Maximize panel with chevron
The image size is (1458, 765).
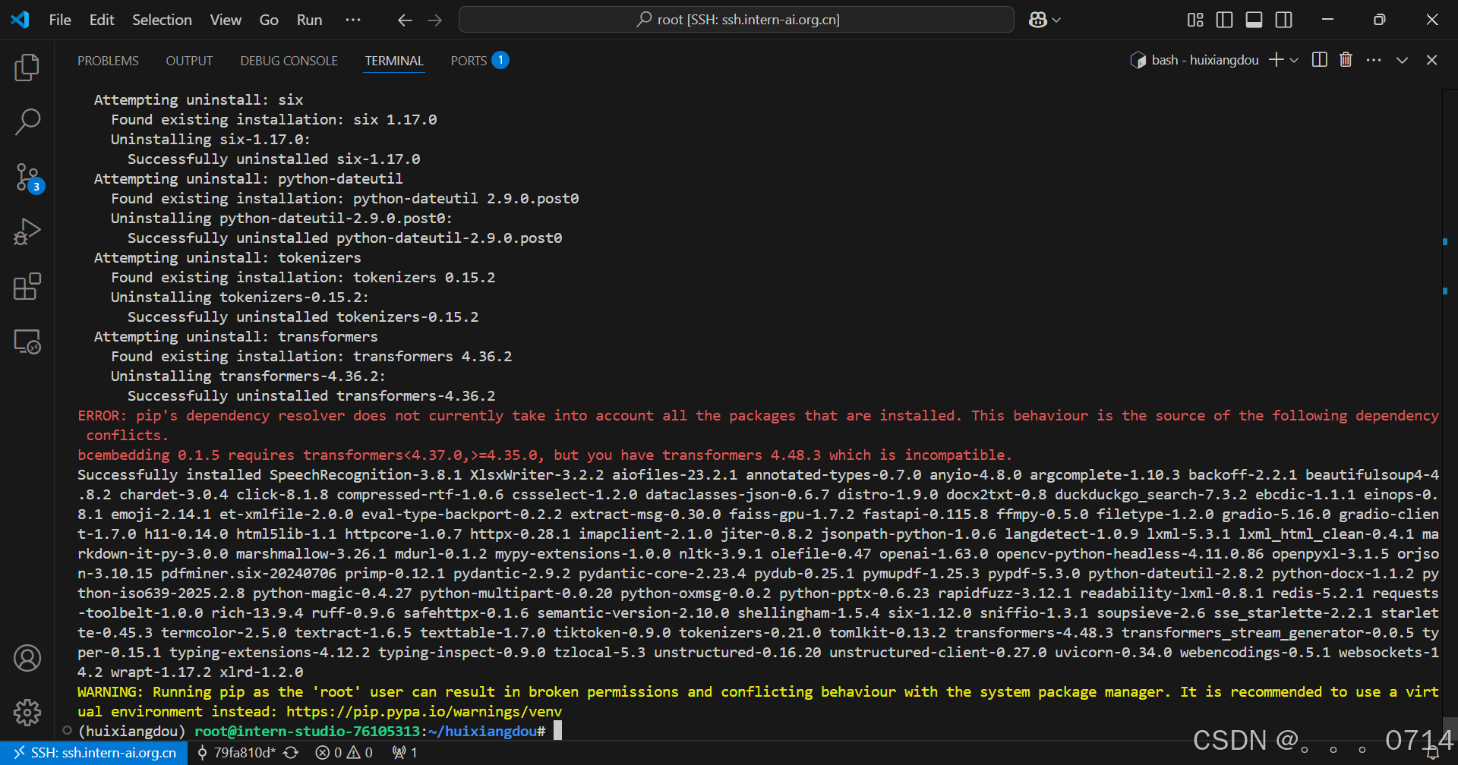point(1402,60)
